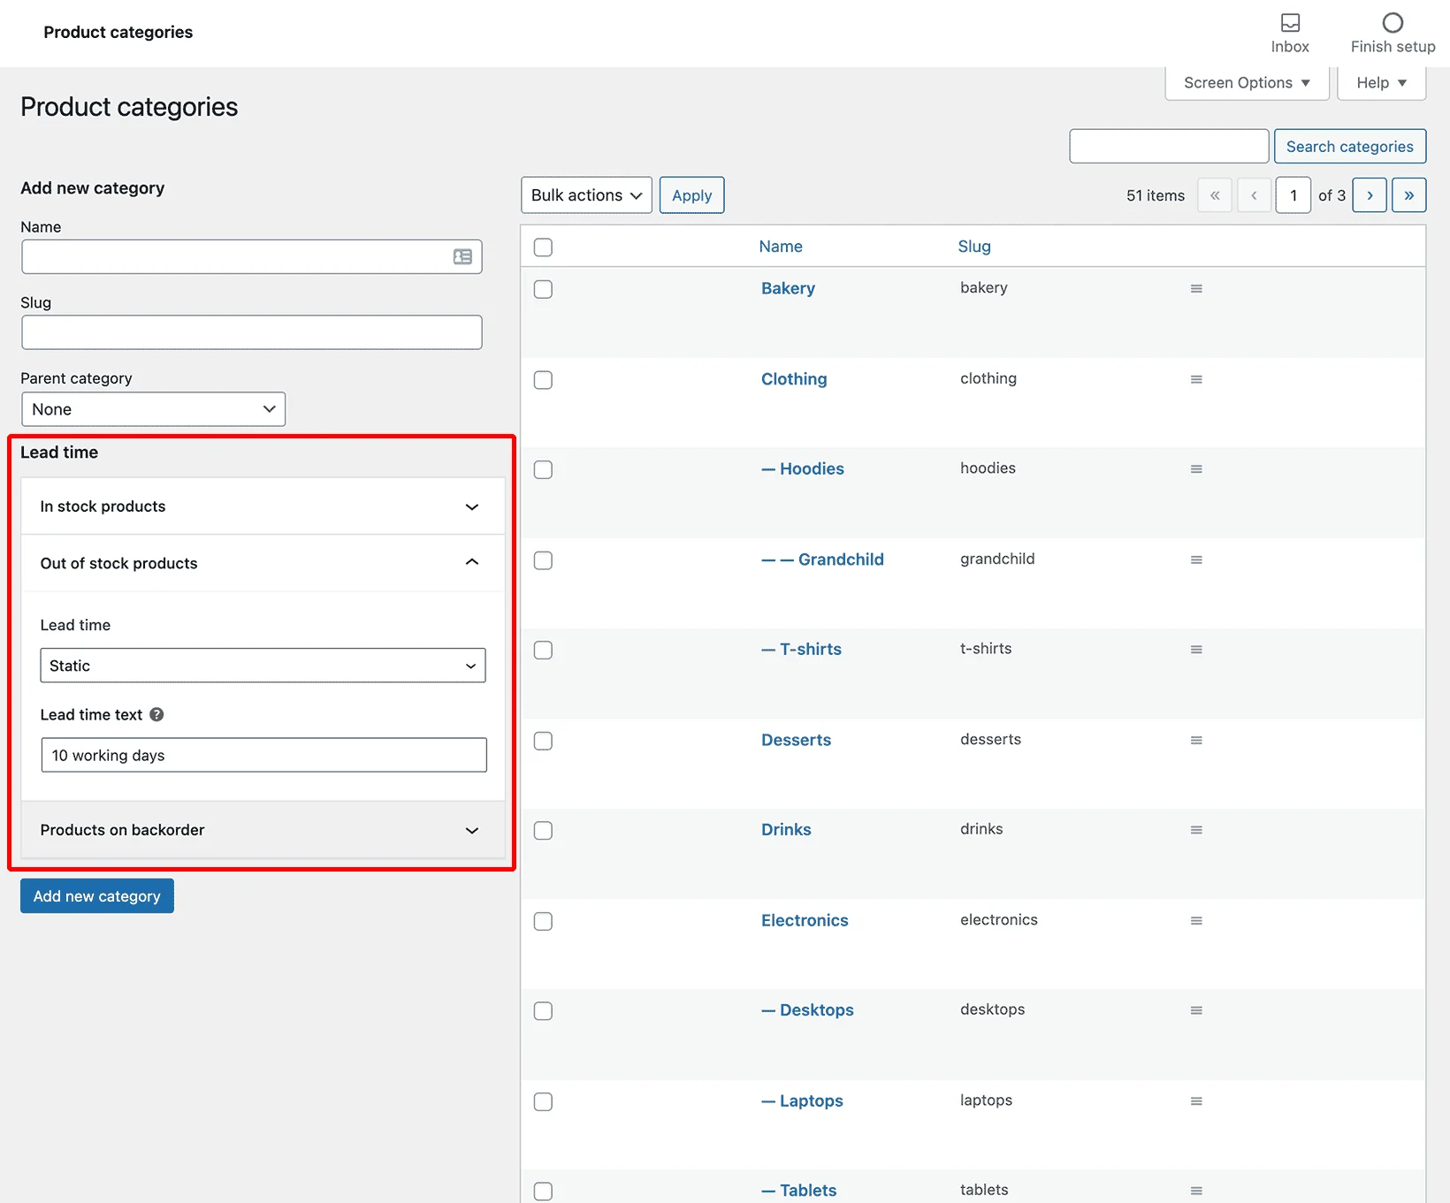1450x1203 pixels.
Task: Click the Finish setup icon
Action: click(1392, 24)
